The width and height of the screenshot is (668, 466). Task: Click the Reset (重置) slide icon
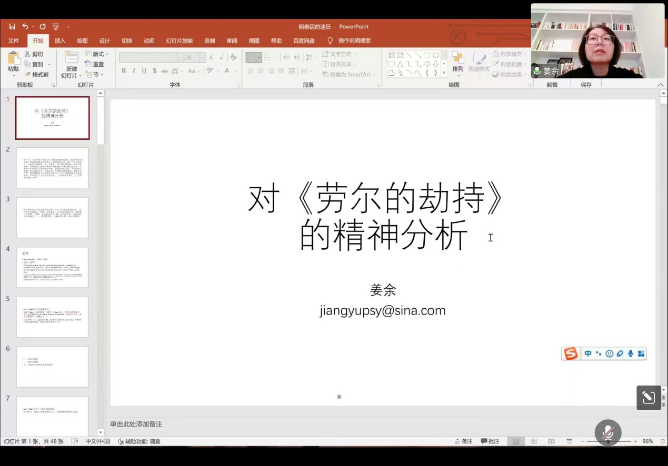pyautogui.click(x=88, y=65)
